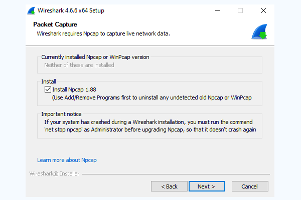Minimize the Wireshark Setup window

218,10
